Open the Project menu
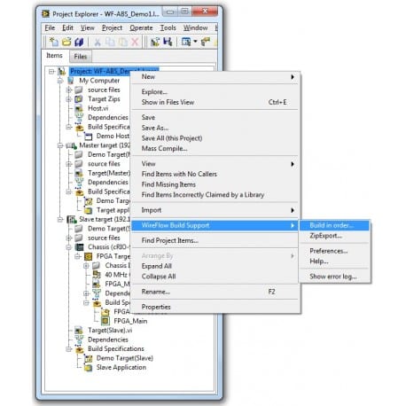This screenshot has height=406, width=406. (x=112, y=27)
